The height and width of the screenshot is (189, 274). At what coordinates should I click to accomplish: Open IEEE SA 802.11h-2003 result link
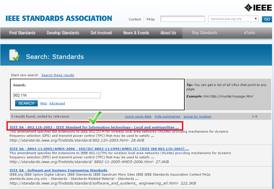click(94, 127)
